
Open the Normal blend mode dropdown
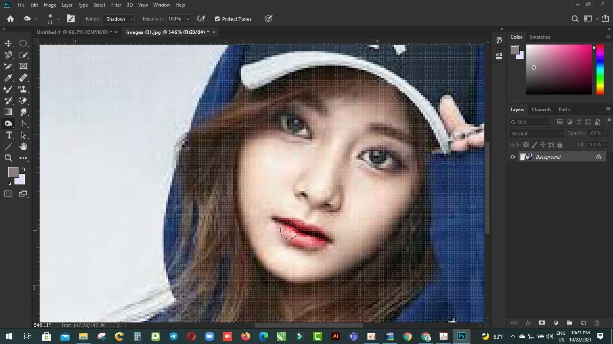coord(536,134)
